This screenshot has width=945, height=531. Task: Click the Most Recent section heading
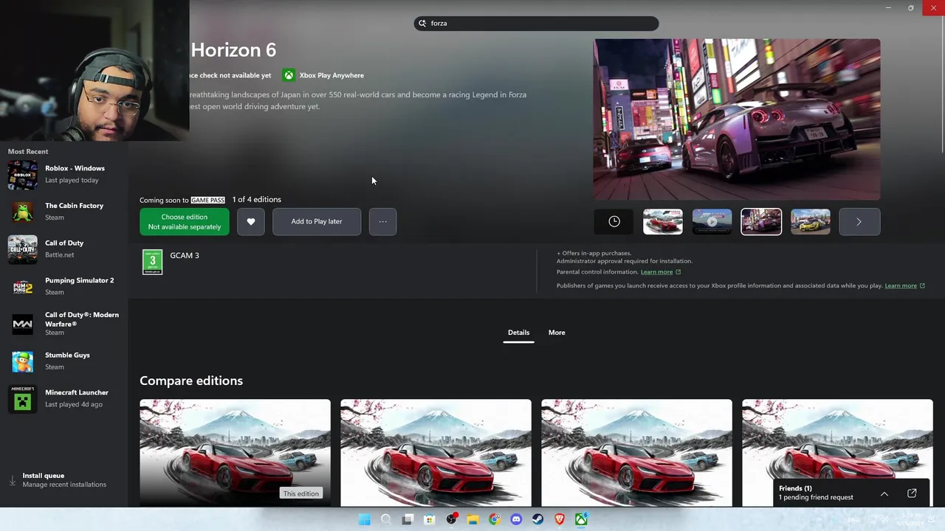(28, 152)
